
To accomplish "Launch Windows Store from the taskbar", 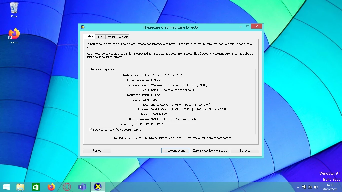I will coord(36,187).
